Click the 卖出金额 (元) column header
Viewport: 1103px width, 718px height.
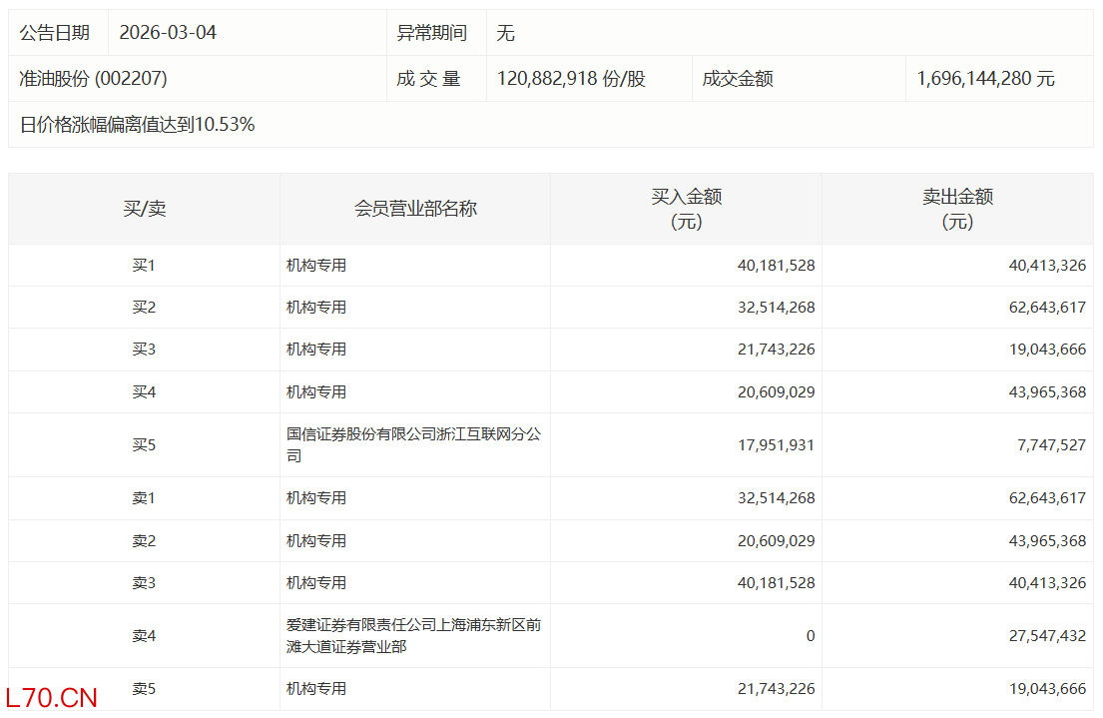pyautogui.click(x=957, y=209)
